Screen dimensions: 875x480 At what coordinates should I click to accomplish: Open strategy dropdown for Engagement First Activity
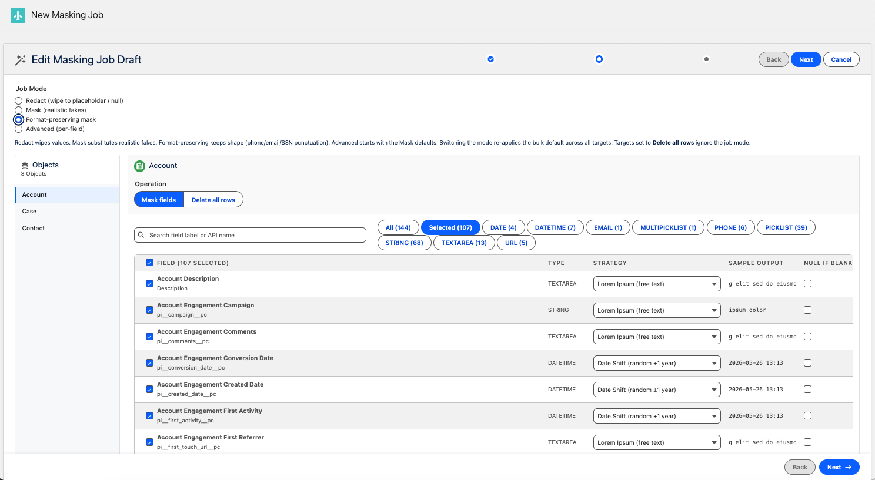pos(657,416)
